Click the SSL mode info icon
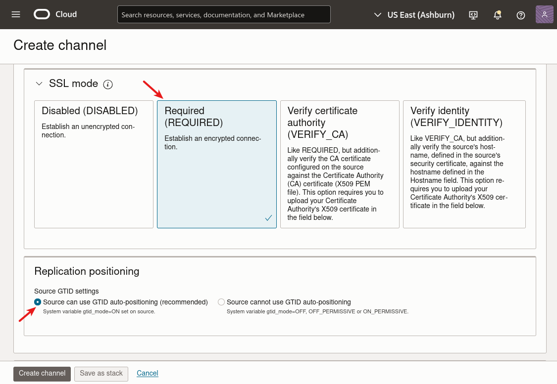 (x=108, y=85)
